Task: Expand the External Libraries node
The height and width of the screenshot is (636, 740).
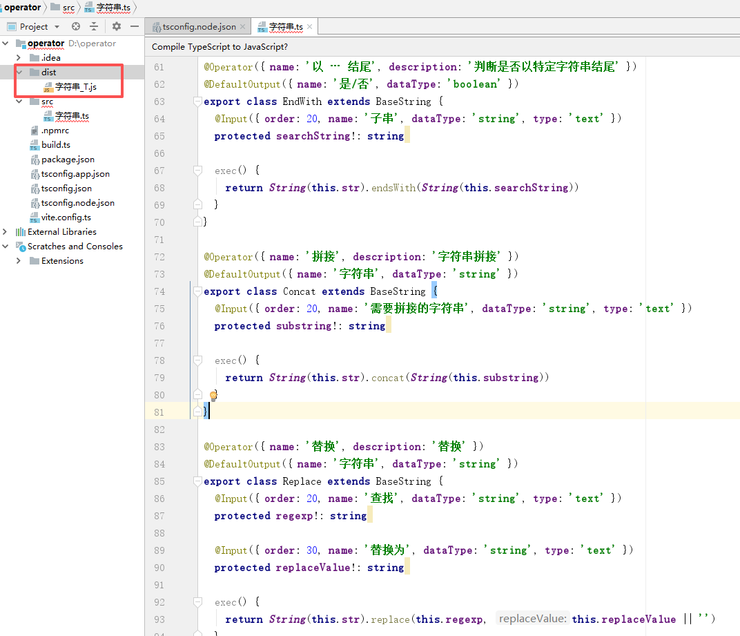Action: [6, 232]
